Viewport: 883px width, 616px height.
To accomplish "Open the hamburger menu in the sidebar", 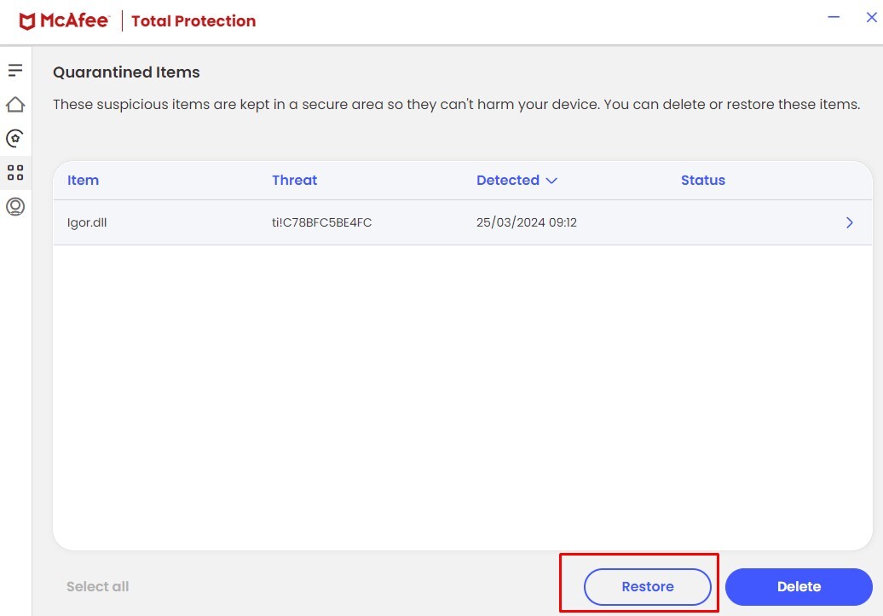I will 15,70.
